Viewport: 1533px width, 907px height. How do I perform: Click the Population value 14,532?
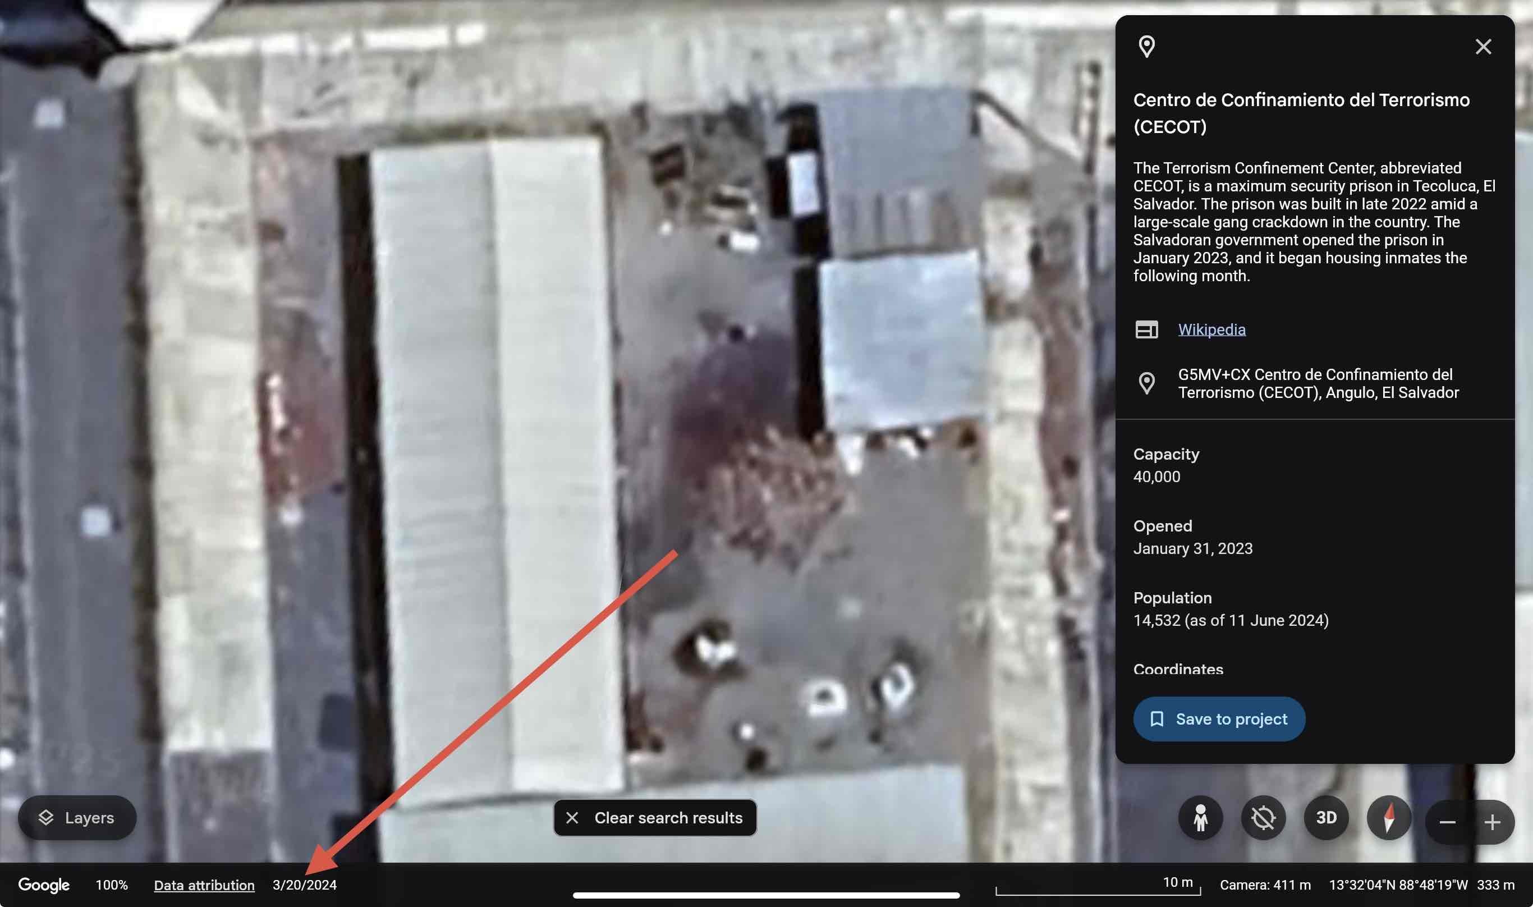click(x=1231, y=620)
